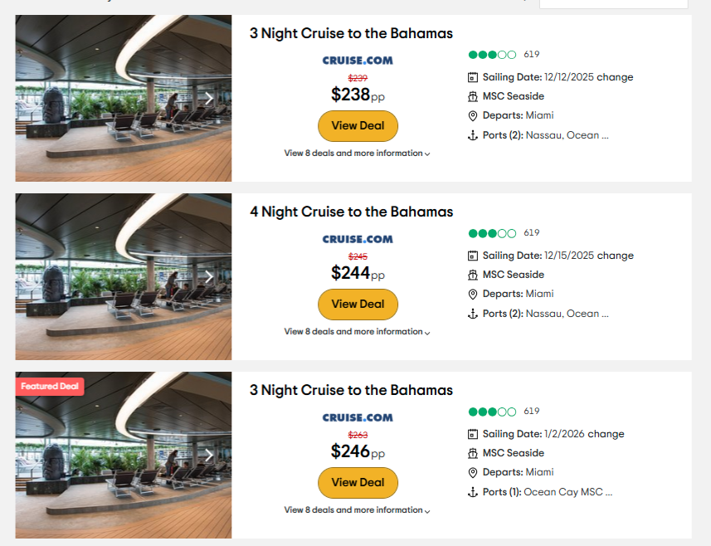
Task: Click the ship icon beside MSC Seaside, first cruise
Action: coord(471,95)
